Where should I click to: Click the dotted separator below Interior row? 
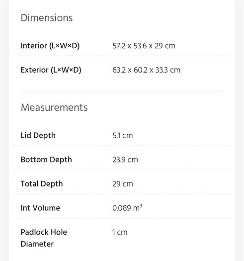(x=122, y=56)
